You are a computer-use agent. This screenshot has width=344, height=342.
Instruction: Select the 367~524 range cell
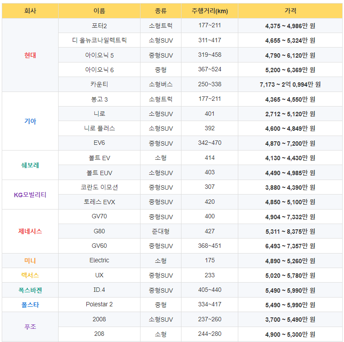tap(210, 70)
